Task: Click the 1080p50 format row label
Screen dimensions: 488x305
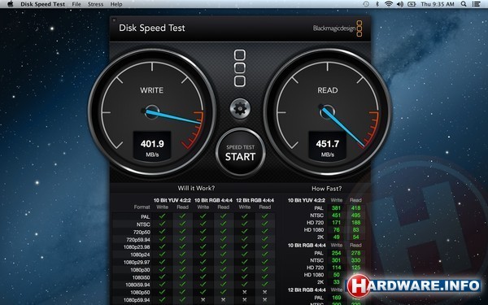Action: [141, 293]
